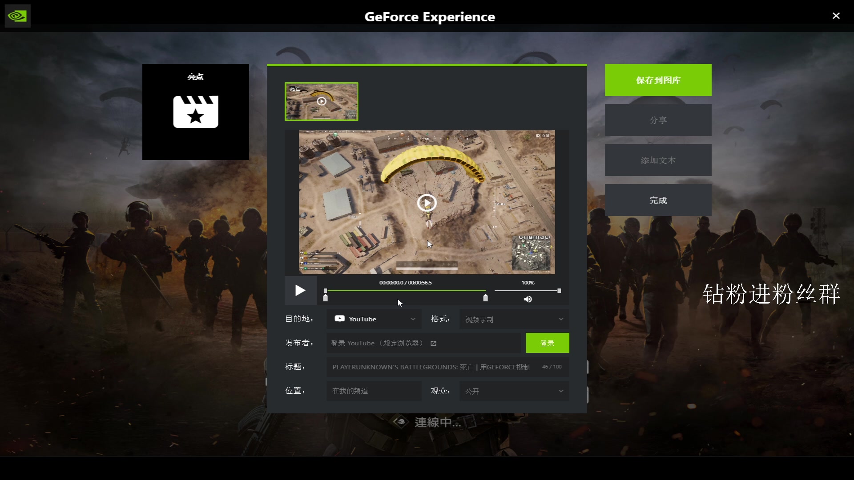The height and width of the screenshot is (480, 854).
Task: Open the Highlights clapperboard icon
Action: coord(196,112)
